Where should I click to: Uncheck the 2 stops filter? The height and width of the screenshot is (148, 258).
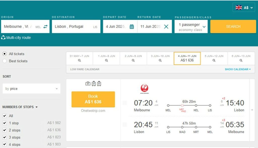click(5, 130)
